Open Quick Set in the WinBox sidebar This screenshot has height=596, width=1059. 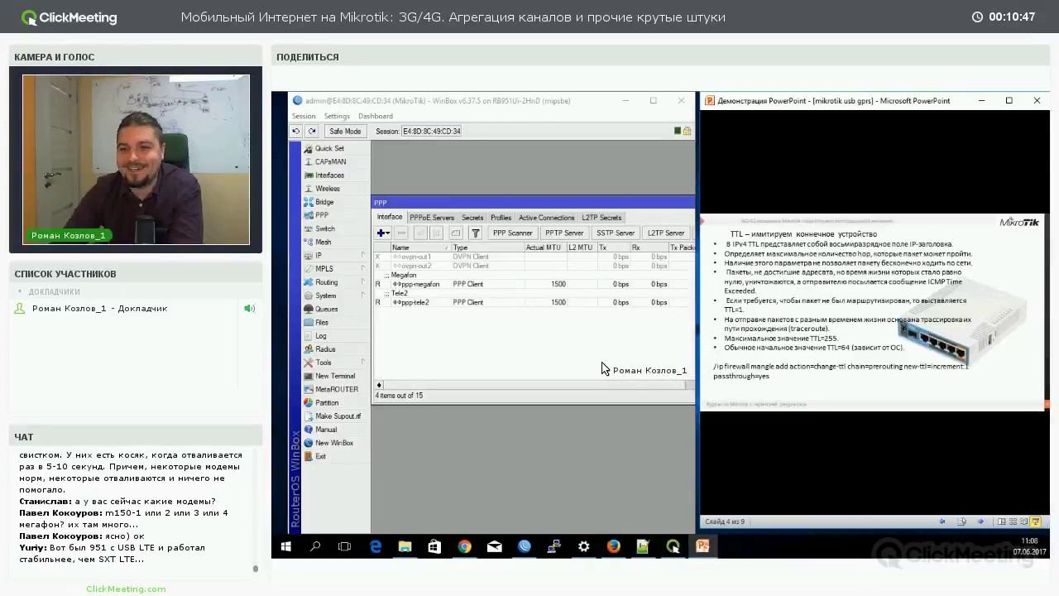coord(328,149)
